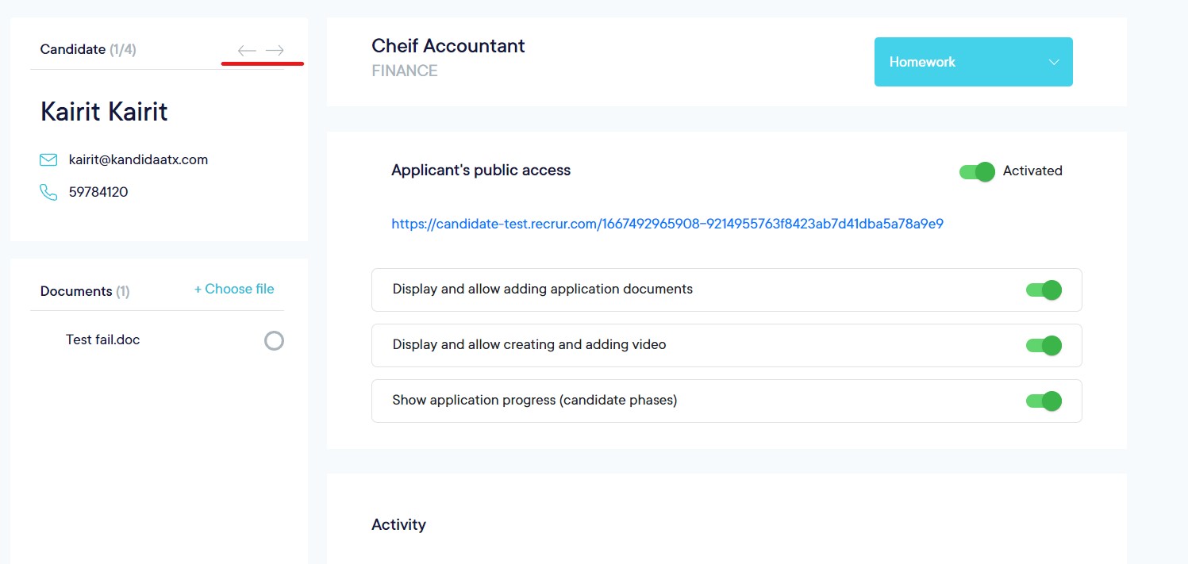The image size is (1188, 564).
Task: Click the phone handset icon
Action: 48,192
